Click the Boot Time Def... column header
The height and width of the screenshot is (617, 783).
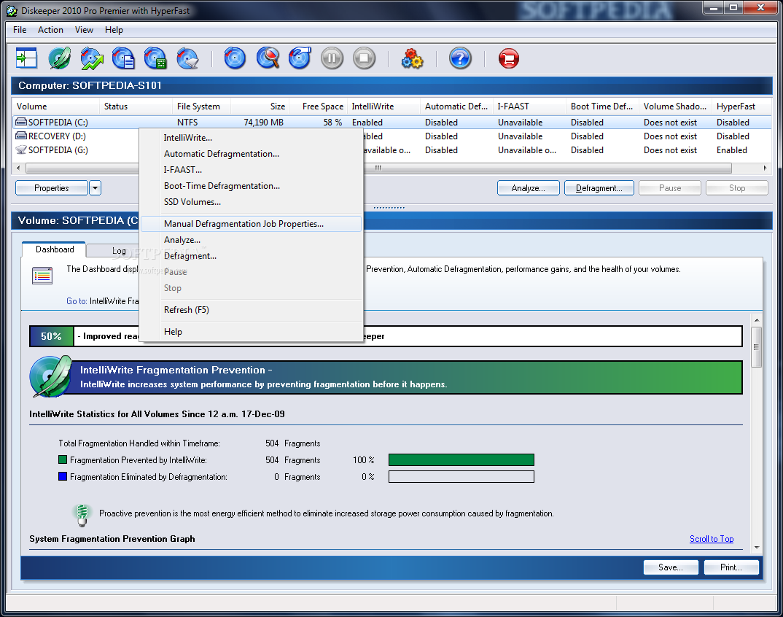tap(601, 106)
